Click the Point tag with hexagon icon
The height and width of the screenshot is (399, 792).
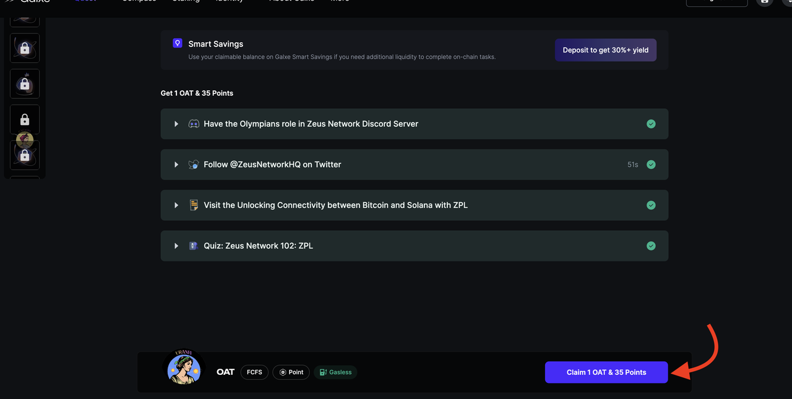click(x=291, y=372)
